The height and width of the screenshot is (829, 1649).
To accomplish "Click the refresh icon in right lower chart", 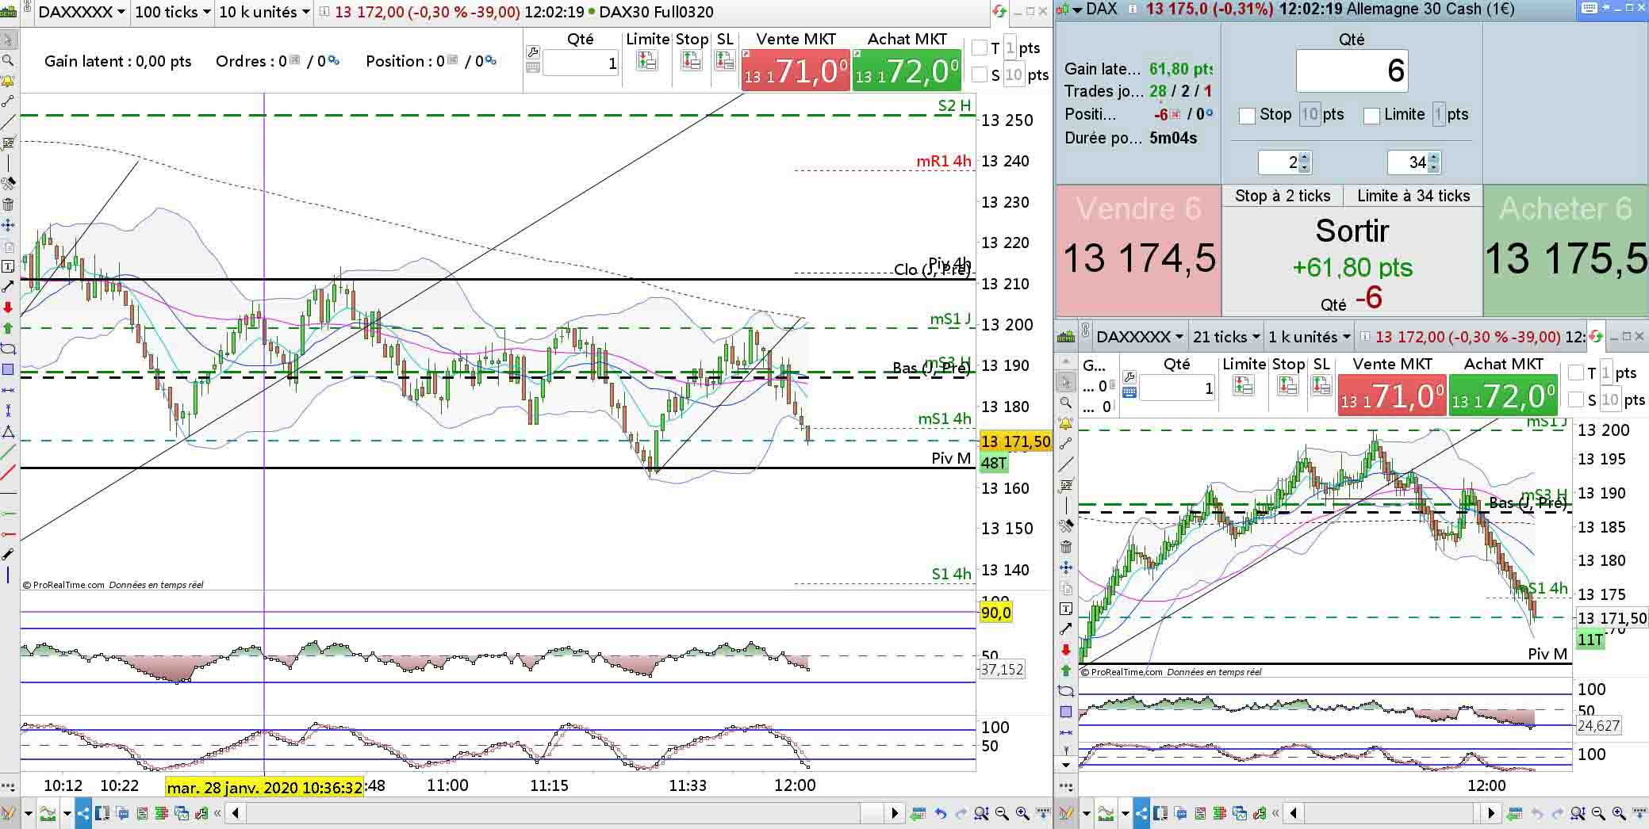I will [x=1595, y=337].
